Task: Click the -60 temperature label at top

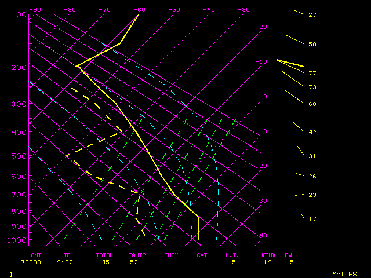Action: [139, 10]
